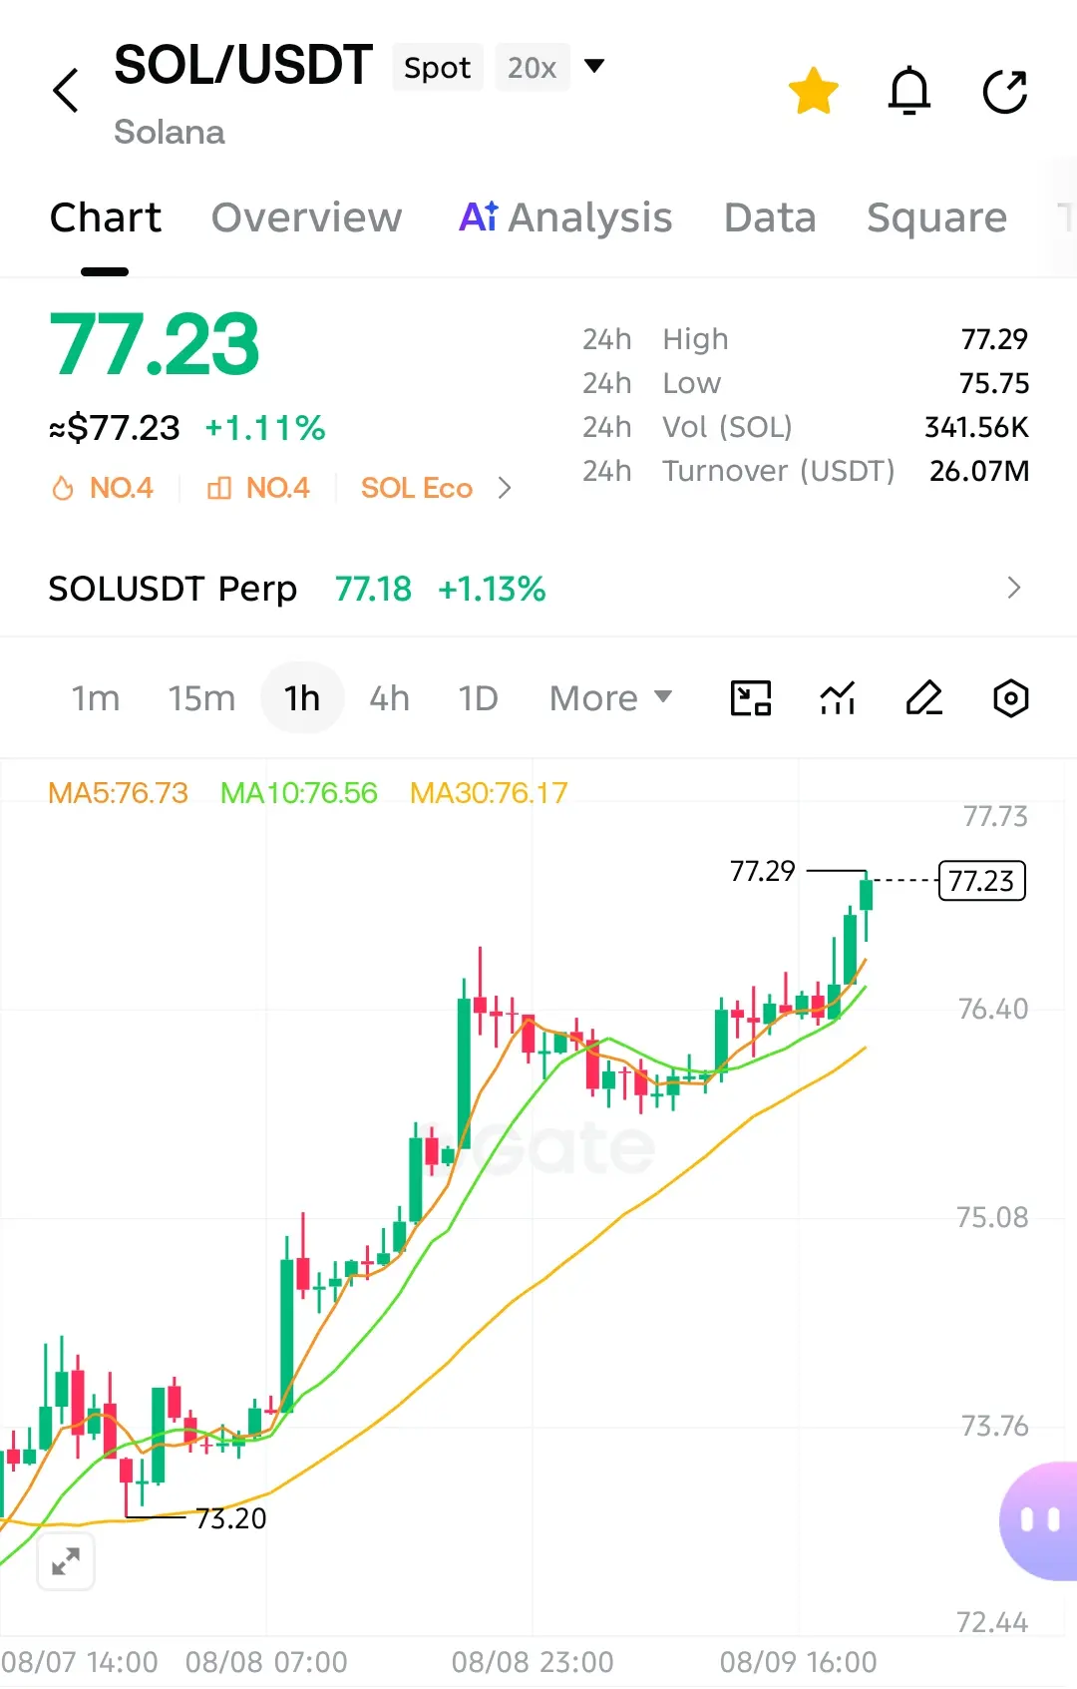
Task: Open trading pair dropdown arrow
Action: pyautogui.click(x=594, y=67)
